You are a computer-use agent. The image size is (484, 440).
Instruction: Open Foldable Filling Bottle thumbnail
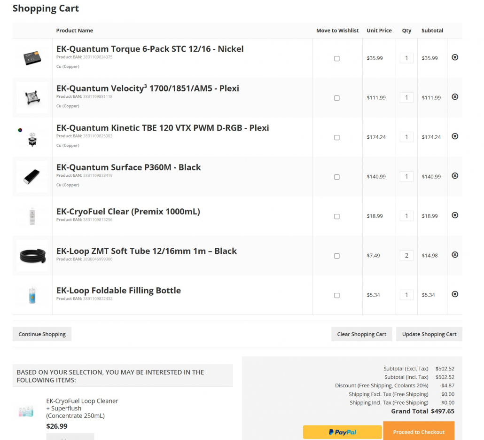click(x=32, y=295)
